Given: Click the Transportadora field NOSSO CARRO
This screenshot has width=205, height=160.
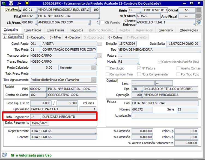Looking at the screenshot, I should [x=63, y=56].
